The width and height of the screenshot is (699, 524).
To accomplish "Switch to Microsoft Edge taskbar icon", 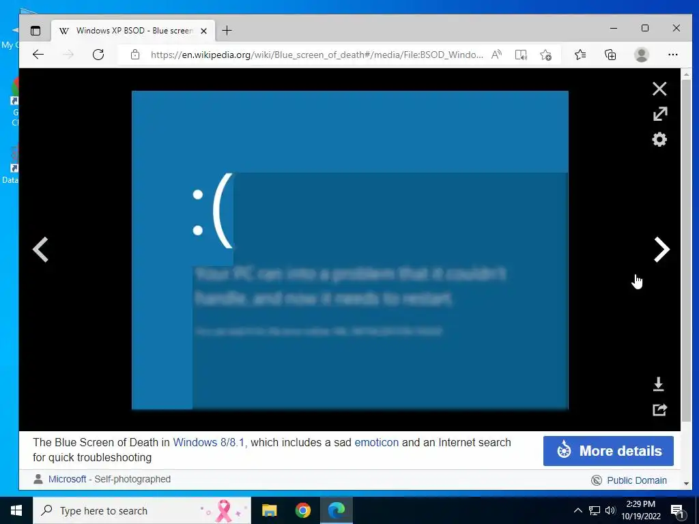I will (337, 510).
